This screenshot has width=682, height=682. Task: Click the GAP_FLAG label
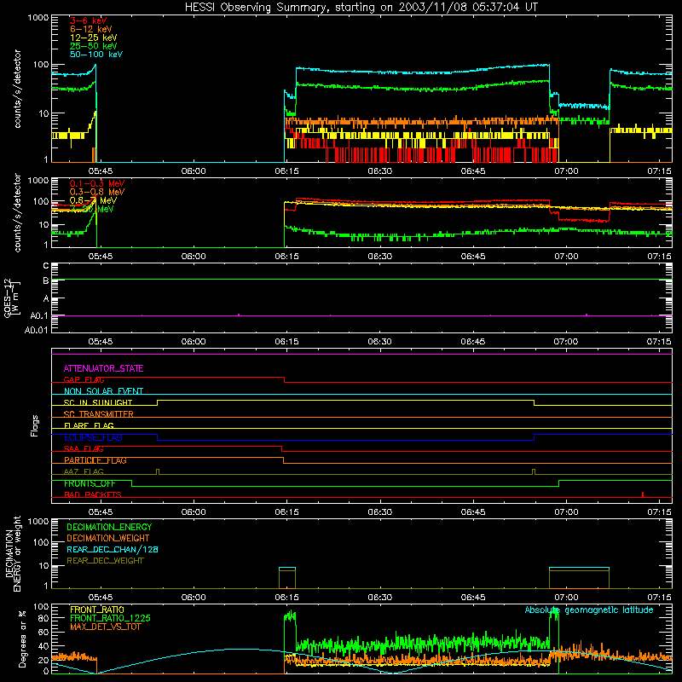[x=84, y=379]
